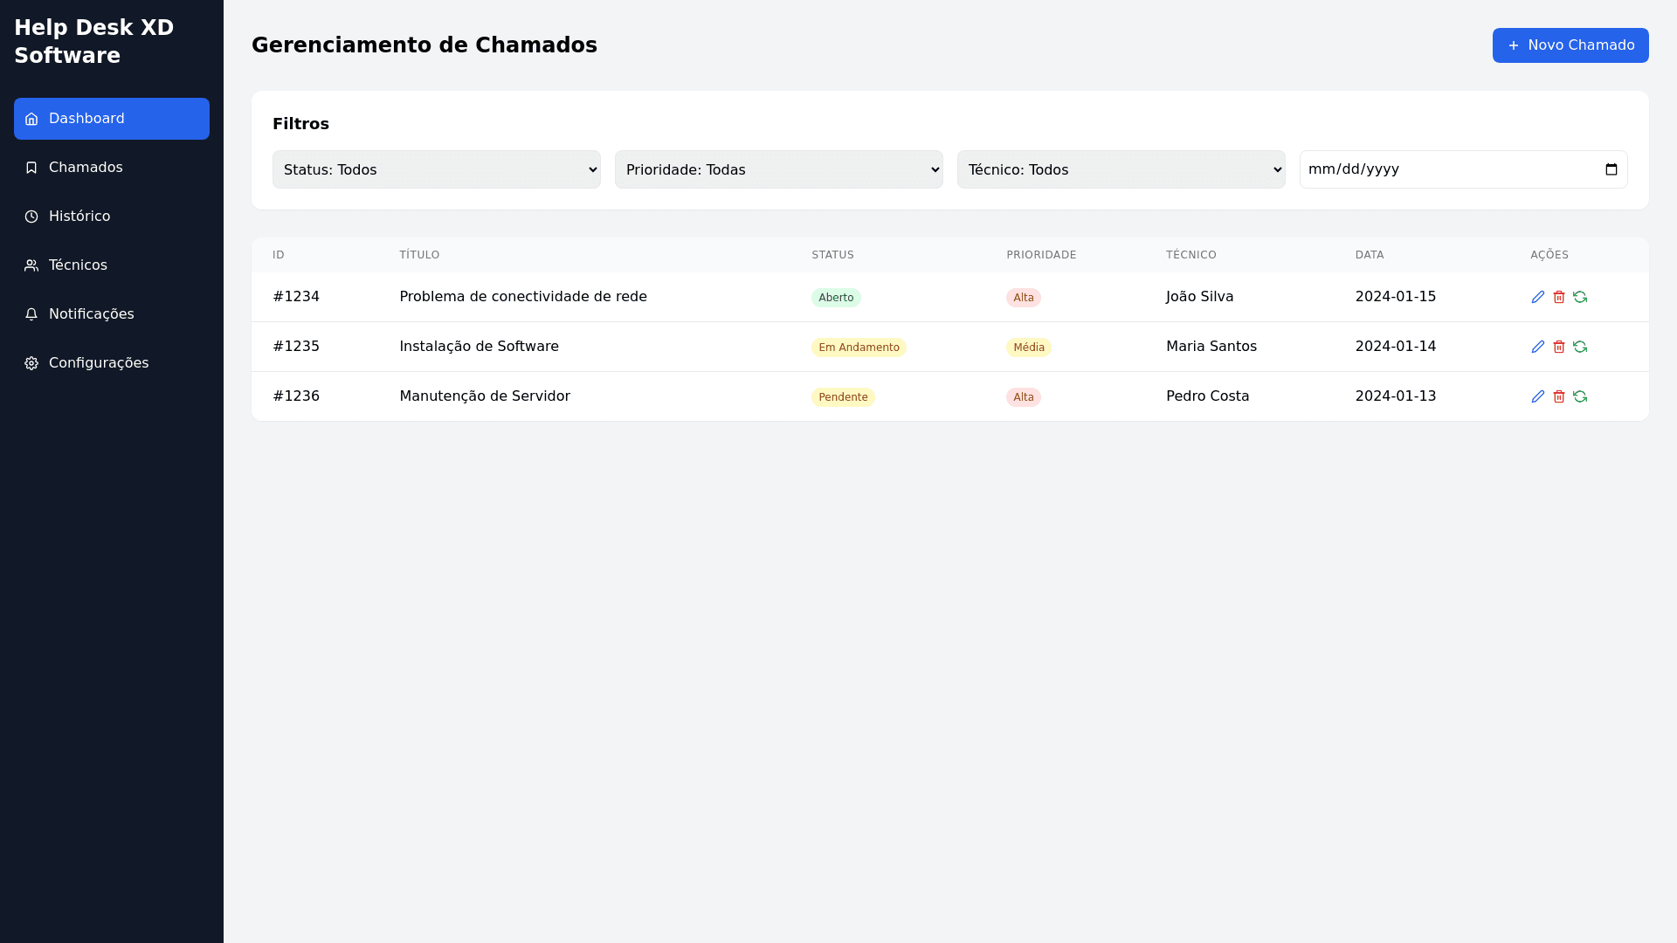Trash the Pedro Costa ticket row
The width and height of the screenshot is (1677, 943).
[x=1559, y=396]
